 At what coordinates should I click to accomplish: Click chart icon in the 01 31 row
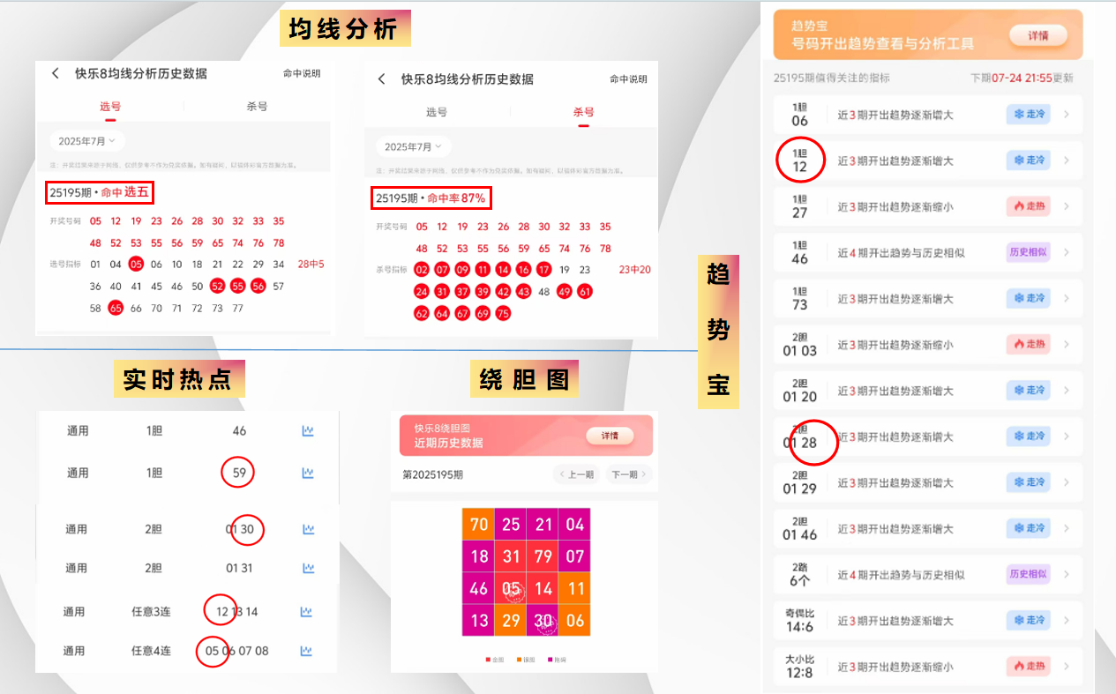click(x=308, y=568)
